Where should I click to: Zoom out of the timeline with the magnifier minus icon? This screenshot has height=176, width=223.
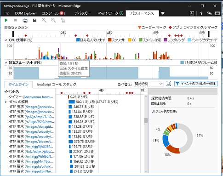pyautogui.click(x=53, y=20)
